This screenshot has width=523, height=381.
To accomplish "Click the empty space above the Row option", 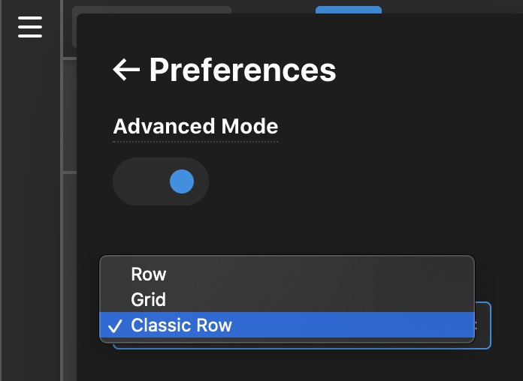I will pos(287,233).
